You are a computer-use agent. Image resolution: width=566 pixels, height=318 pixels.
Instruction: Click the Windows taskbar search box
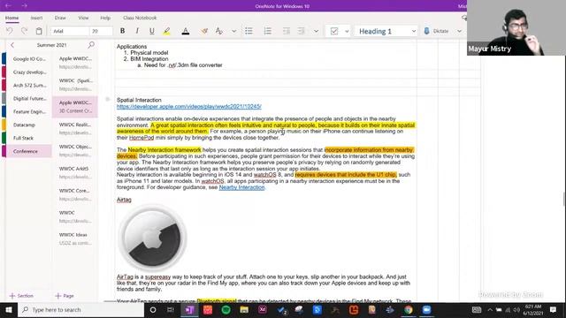click(x=80, y=310)
